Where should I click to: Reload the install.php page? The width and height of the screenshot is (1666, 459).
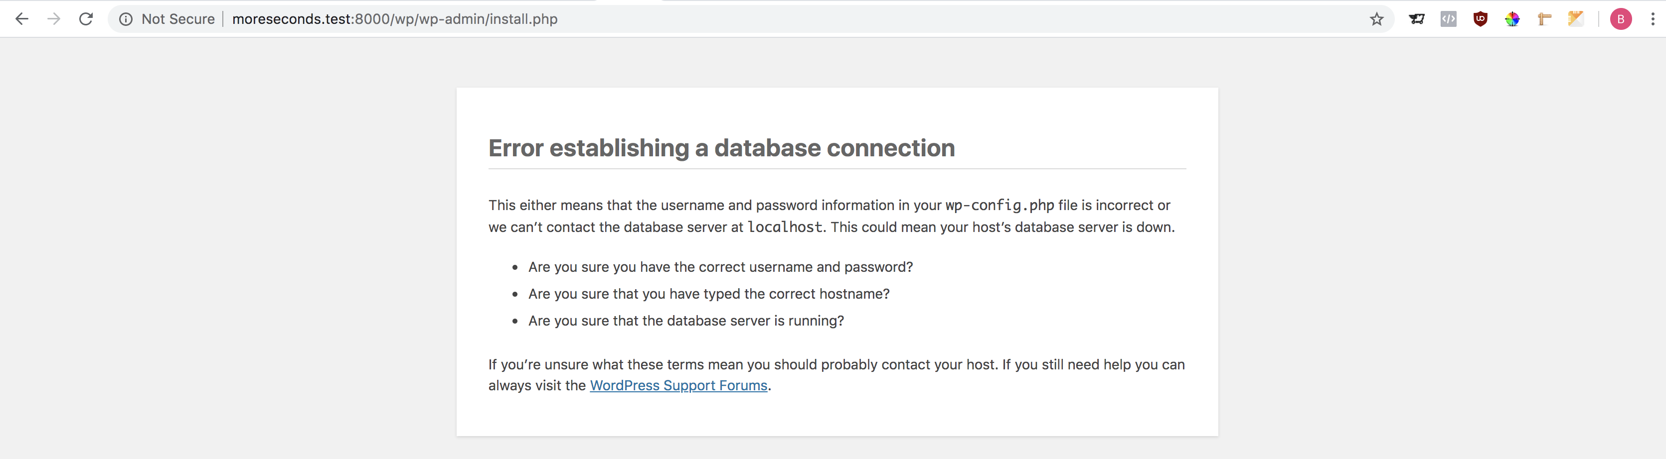[x=86, y=19]
